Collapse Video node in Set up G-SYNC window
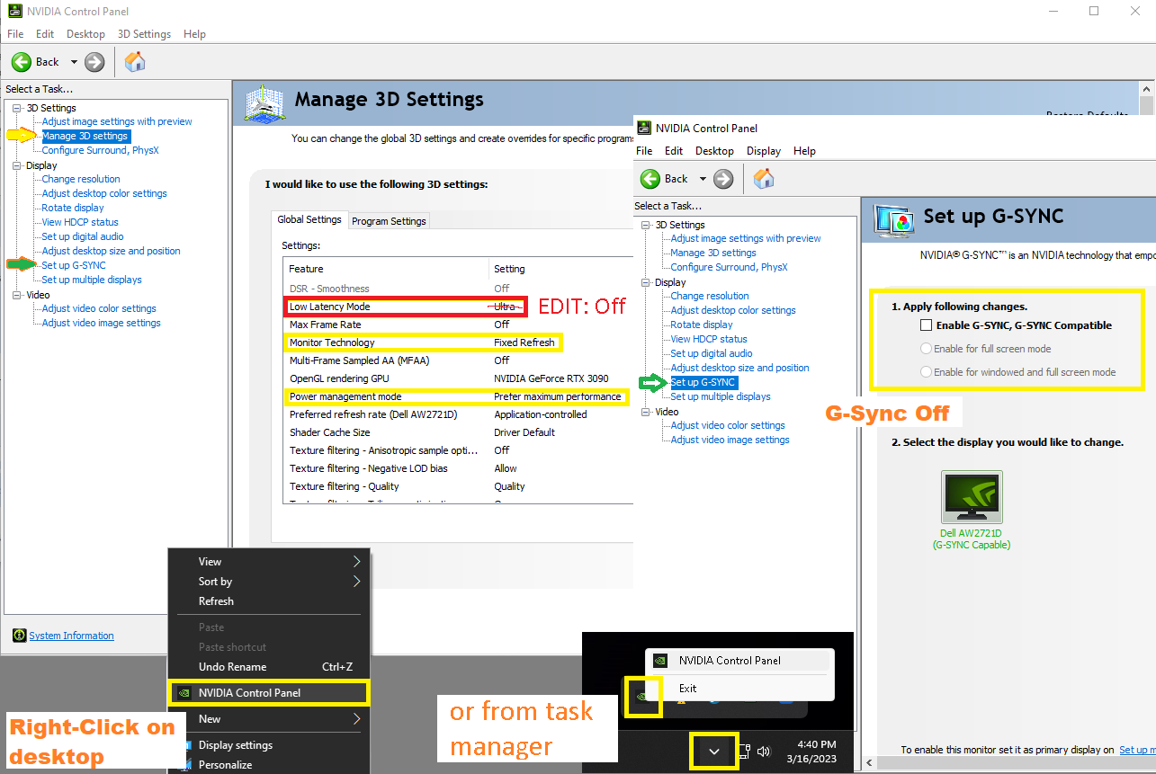This screenshot has height=774, width=1156. coord(645,412)
